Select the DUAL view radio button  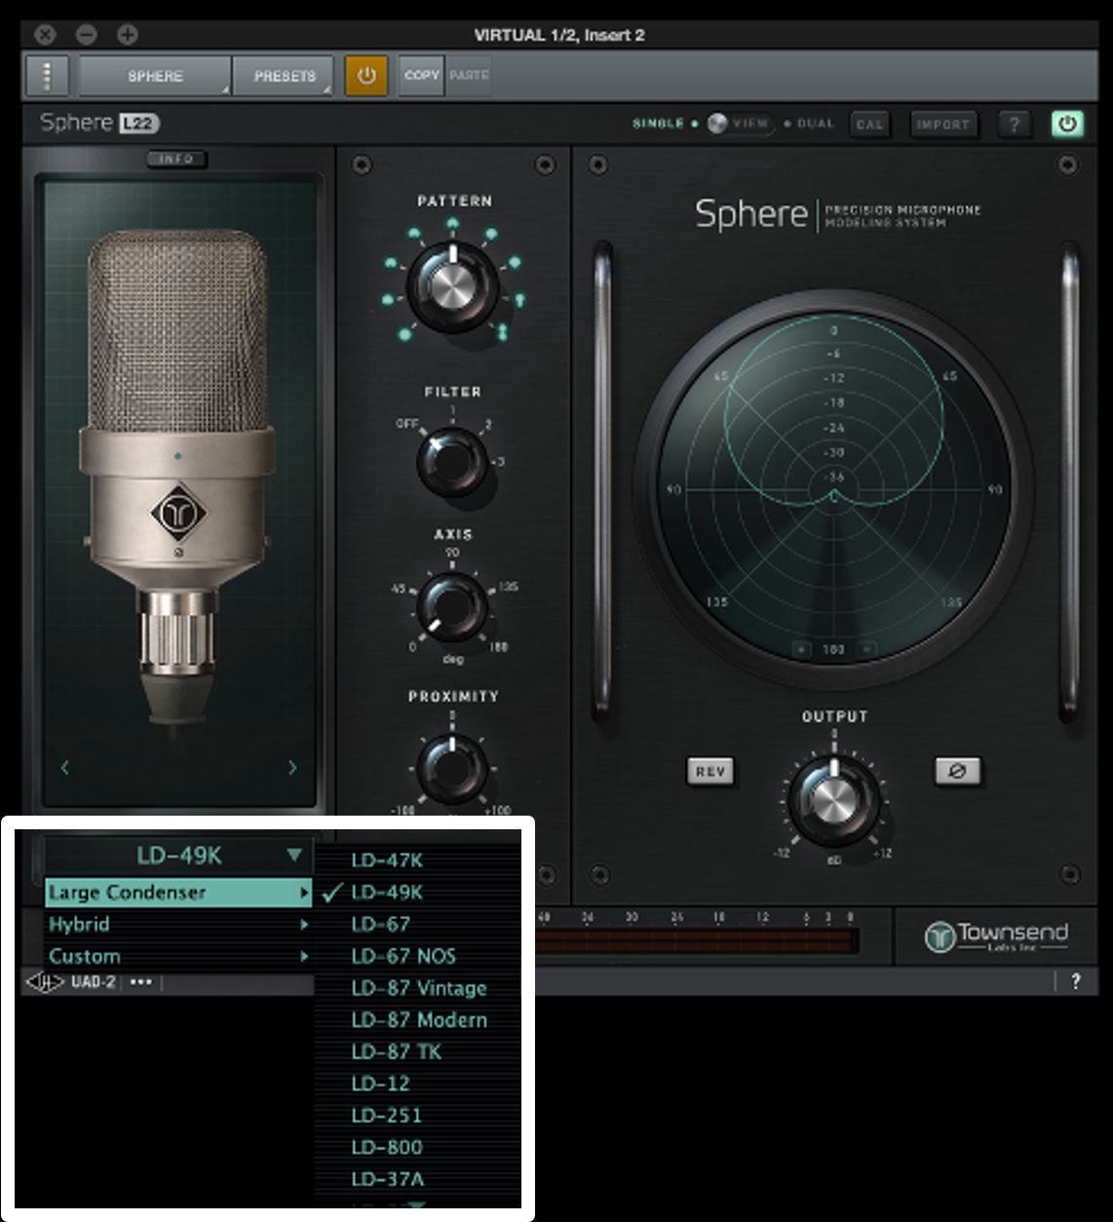click(786, 124)
